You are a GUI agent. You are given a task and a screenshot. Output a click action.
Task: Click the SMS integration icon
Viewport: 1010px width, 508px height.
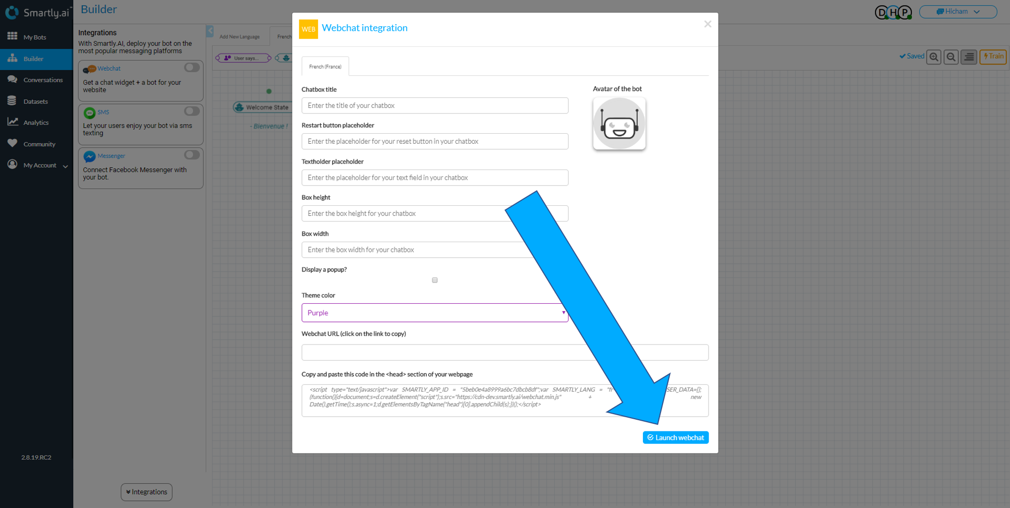[x=89, y=112]
